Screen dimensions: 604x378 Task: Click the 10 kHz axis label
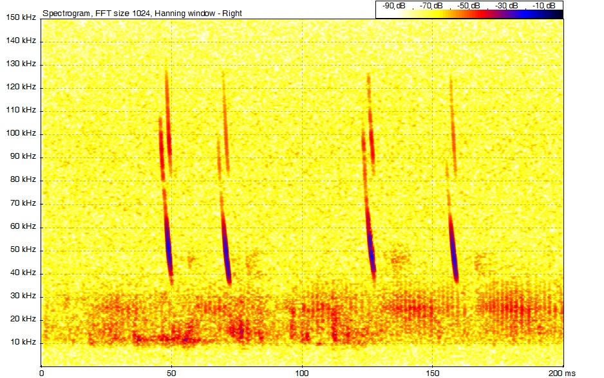click(23, 342)
